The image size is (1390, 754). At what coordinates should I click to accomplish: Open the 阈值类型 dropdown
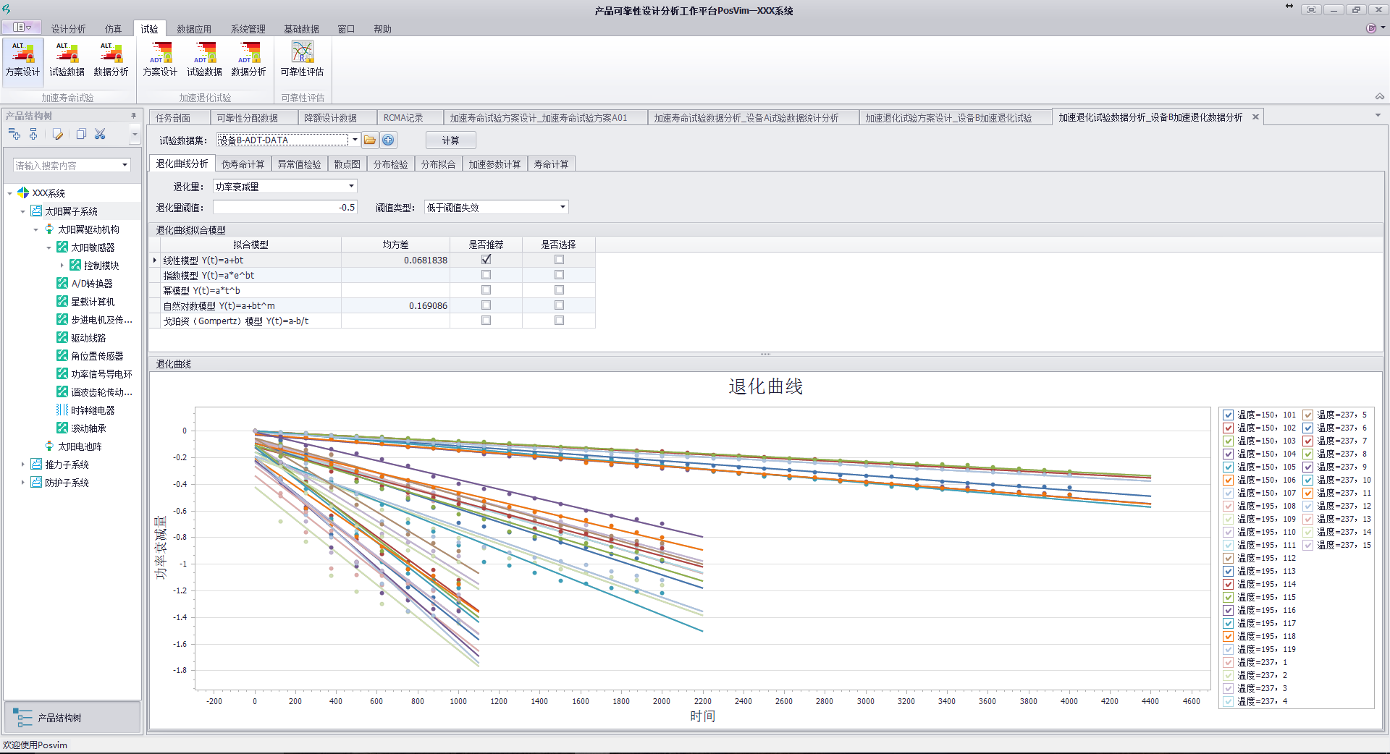563,208
